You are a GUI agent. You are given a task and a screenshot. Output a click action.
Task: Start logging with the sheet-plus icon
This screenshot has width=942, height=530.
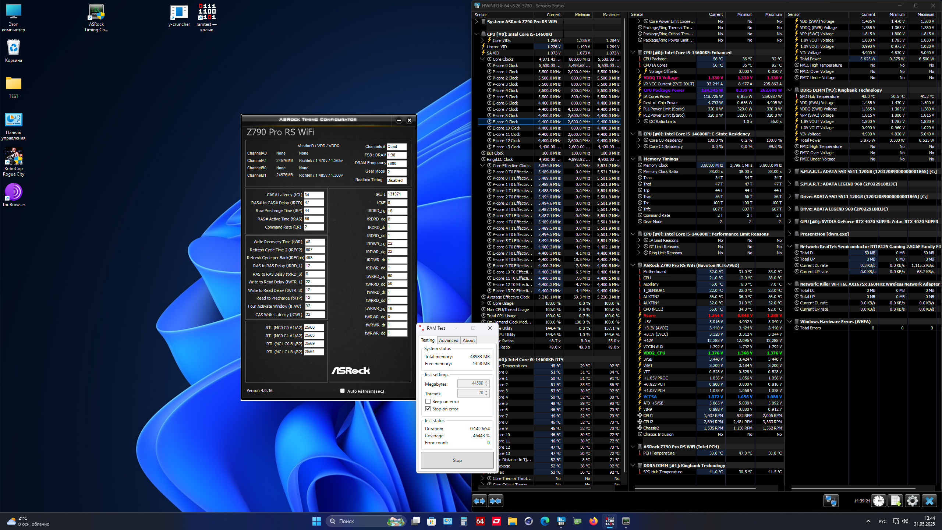pos(895,501)
